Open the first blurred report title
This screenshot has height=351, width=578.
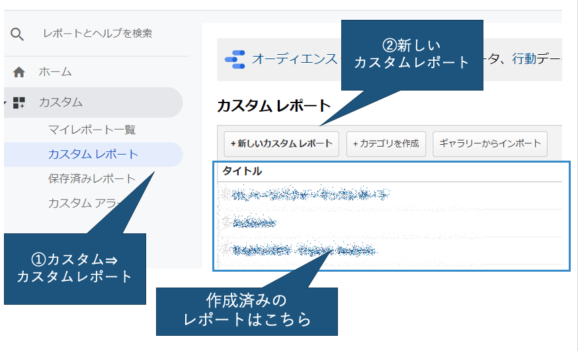pos(310,194)
